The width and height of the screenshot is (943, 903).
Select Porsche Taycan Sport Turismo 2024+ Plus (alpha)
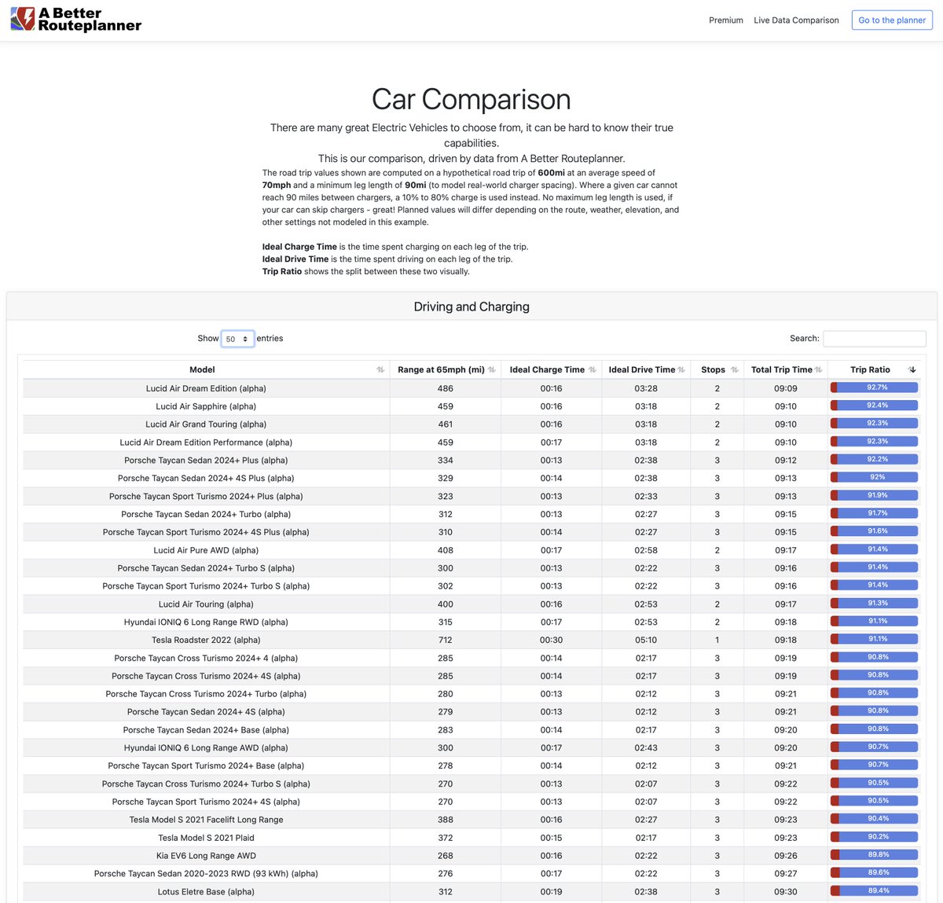point(472,497)
